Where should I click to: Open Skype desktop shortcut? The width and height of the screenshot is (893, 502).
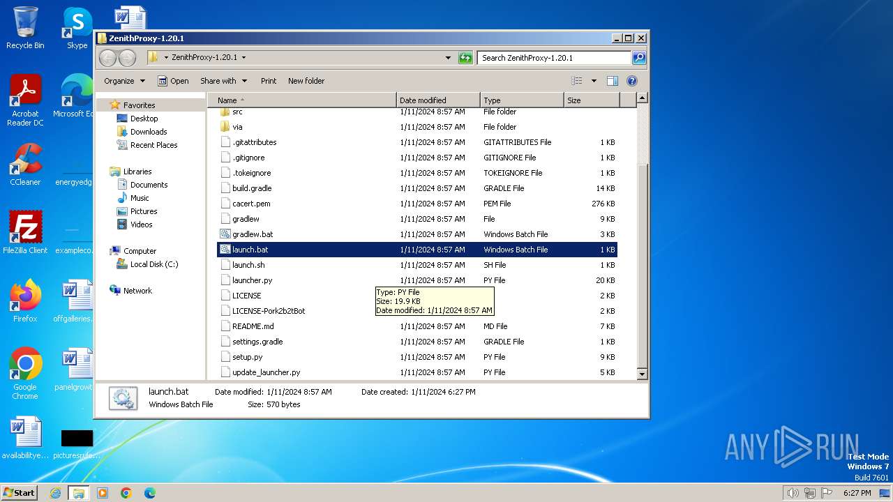77,28
